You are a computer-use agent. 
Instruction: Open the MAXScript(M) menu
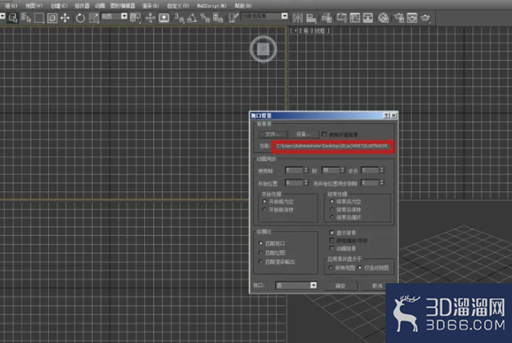point(212,6)
